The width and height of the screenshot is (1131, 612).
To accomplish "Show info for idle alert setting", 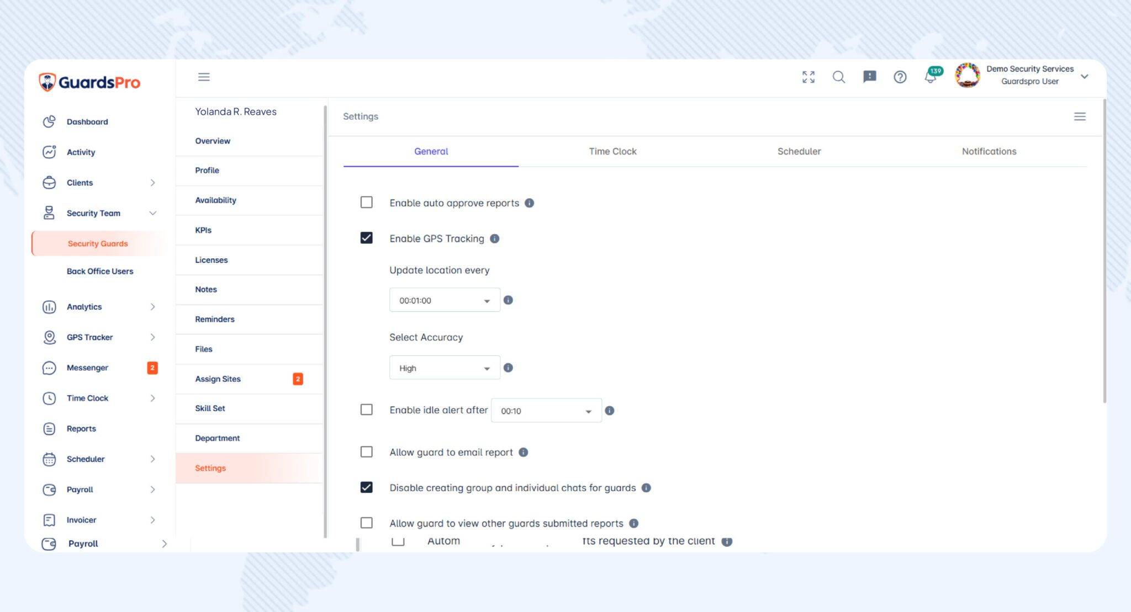I will point(609,411).
